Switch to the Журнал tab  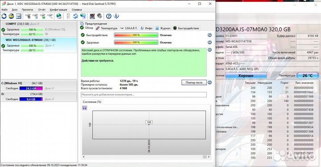pyautogui.click(x=163, y=28)
